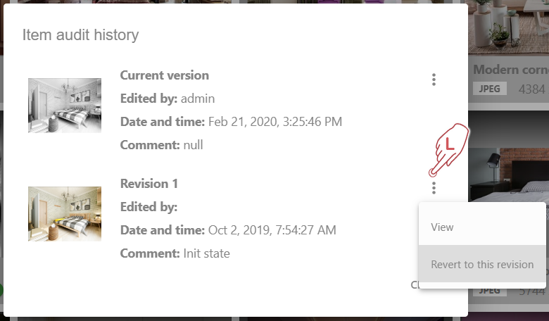Select View from the context menu
Viewport: 549px width, 321px height.
pyautogui.click(x=442, y=227)
